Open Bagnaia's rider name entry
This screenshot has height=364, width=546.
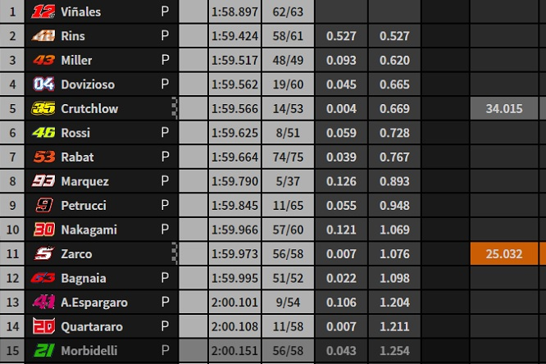click(x=84, y=278)
